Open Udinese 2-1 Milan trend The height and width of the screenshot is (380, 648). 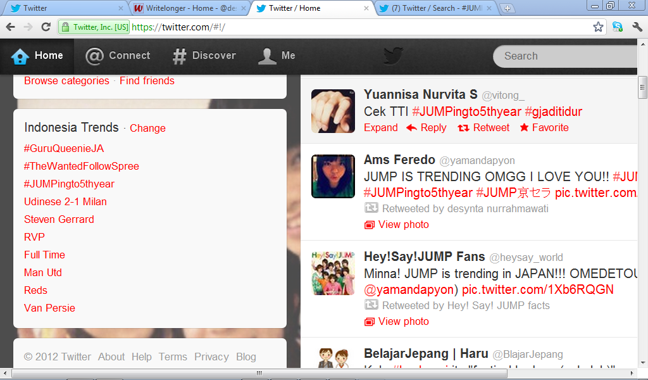click(65, 202)
